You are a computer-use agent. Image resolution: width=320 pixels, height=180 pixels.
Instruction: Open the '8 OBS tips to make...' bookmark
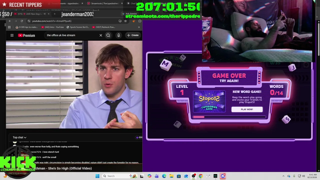coord(26,27)
